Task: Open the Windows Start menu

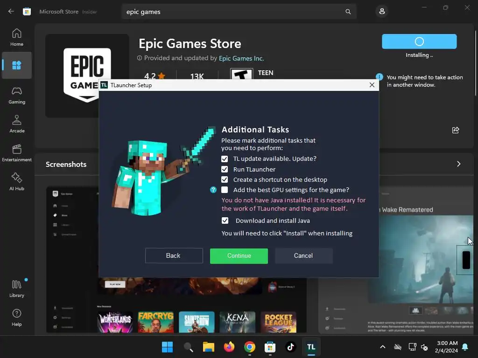Action: [x=167, y=347]
